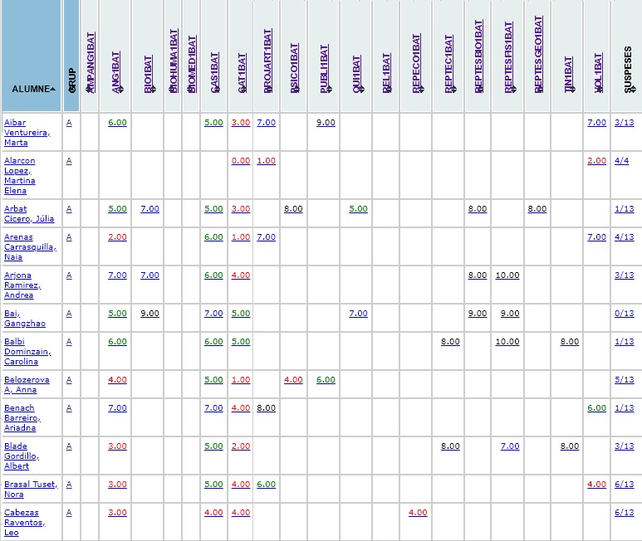Open Brasal Tuset's 6/13 failed count
Screen dimensions: 642x541
pos(624,485)
